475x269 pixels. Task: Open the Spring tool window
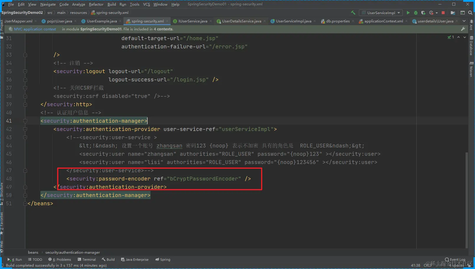tap(163, 260)
